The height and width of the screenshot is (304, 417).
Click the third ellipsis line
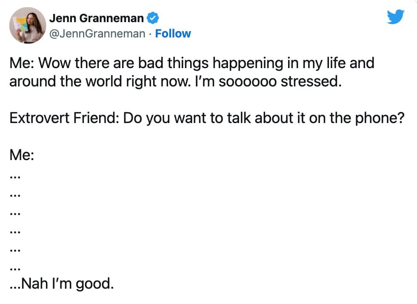15,214
